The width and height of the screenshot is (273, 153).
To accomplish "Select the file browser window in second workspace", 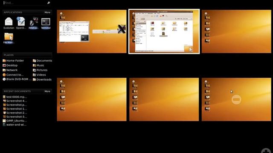I will (x=164, y=31).
